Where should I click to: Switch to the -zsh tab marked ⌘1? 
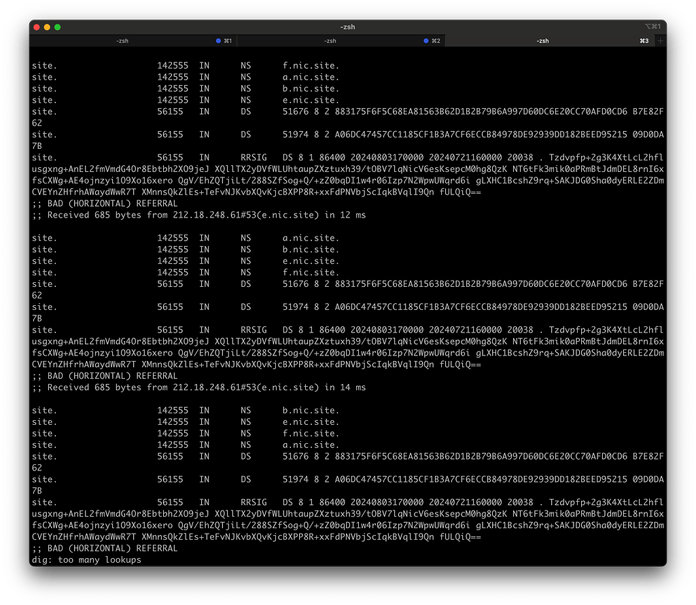point(133,41)
